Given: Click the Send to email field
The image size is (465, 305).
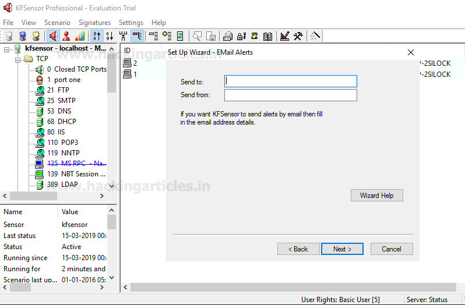Looking at the screenshot, I should (290, 81).
